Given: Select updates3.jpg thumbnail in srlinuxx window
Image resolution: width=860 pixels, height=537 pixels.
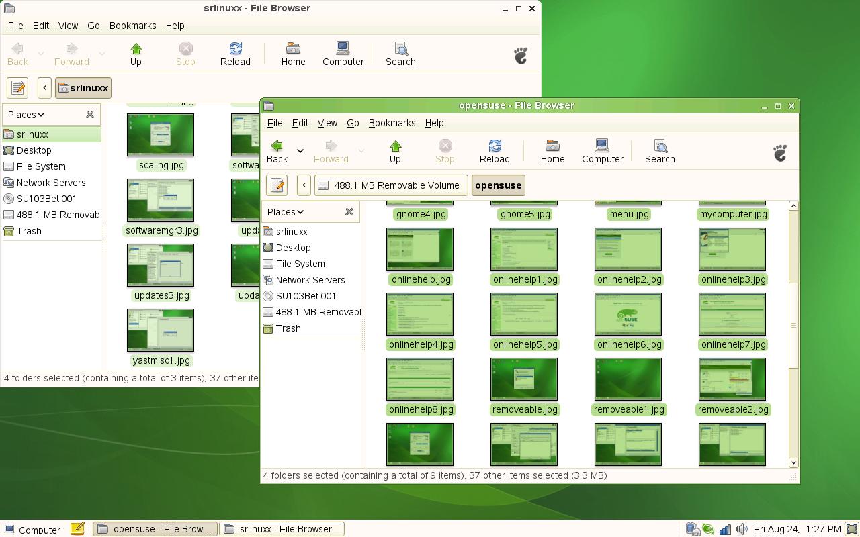Looking at the screenshot, I should pos(161,265).
